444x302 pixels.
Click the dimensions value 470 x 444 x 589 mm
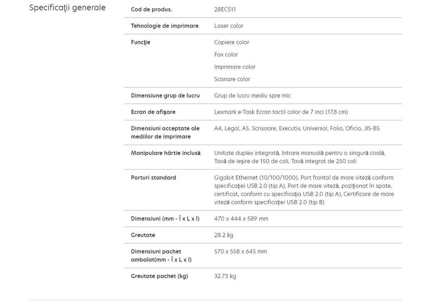(241, 219)
